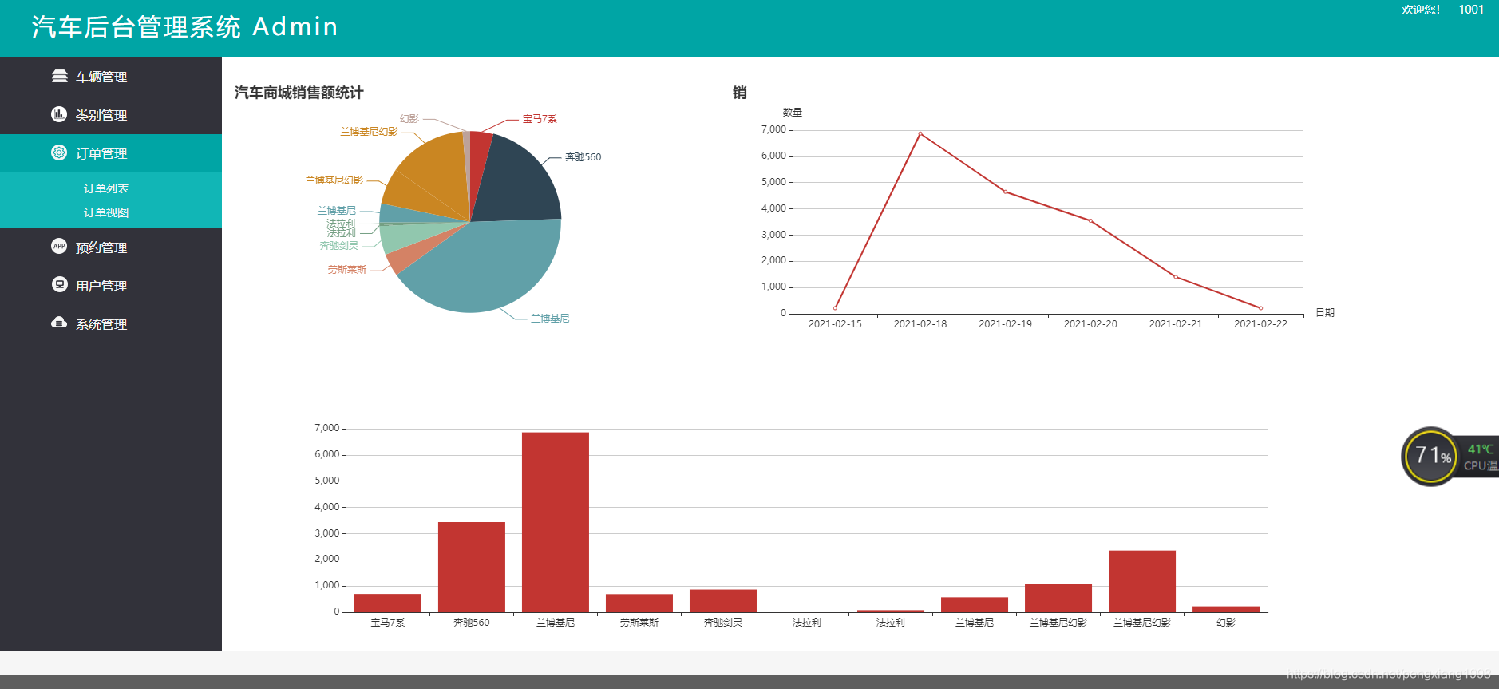Click the 奔驰剑灵 pie label
The width and height of the screenshot is (1499, 689).
pyautogui.click(x=339, y=246)
